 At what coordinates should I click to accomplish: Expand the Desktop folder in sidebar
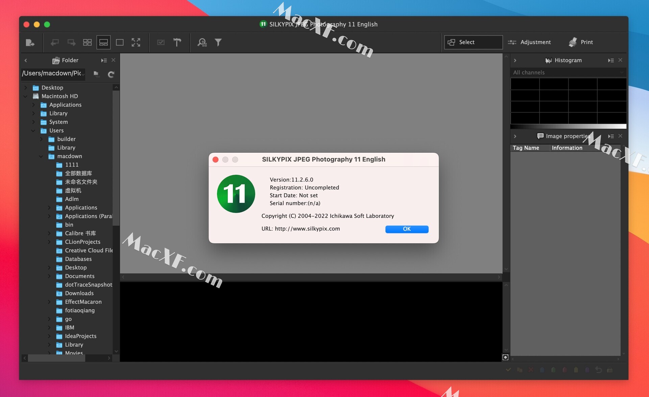26,87
